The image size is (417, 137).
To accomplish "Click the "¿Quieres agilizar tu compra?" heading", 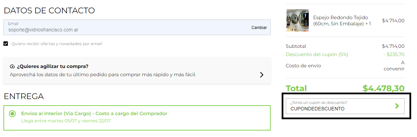I will [52, 66].
